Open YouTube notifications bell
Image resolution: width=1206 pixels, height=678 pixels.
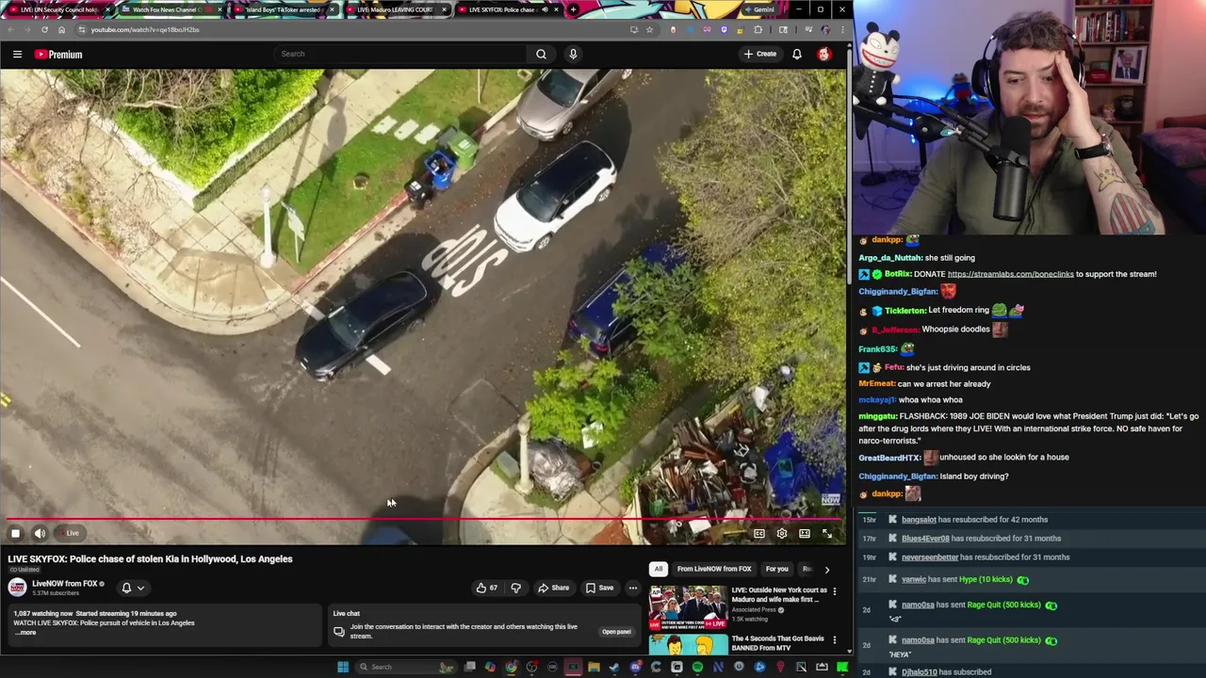click(x=797, y=54)
